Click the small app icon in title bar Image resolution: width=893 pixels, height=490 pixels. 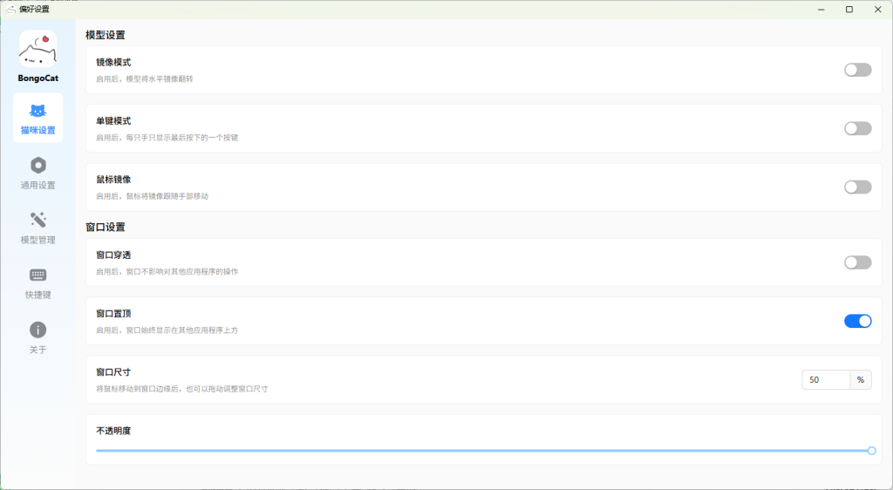pyautogui.click(x=10, y=9)
